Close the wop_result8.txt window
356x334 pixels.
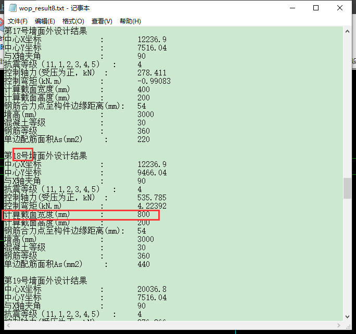tap(340, 8)
